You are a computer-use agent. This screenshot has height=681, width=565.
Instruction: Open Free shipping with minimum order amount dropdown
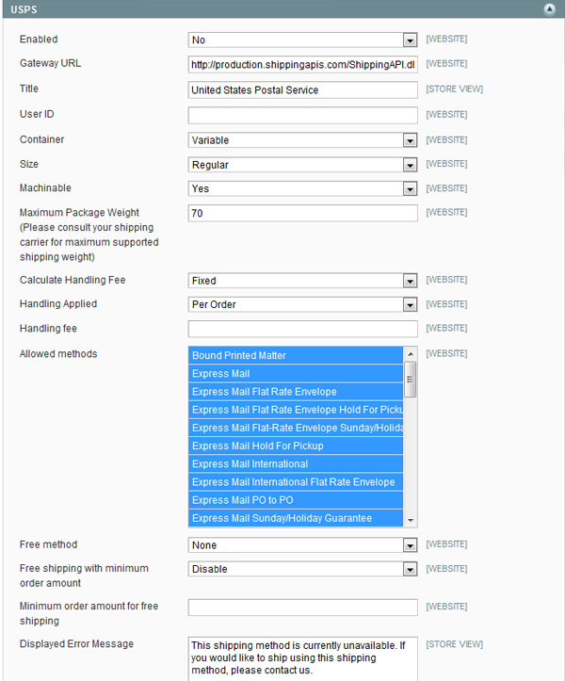pyautogui.click(x=302, y=569)
